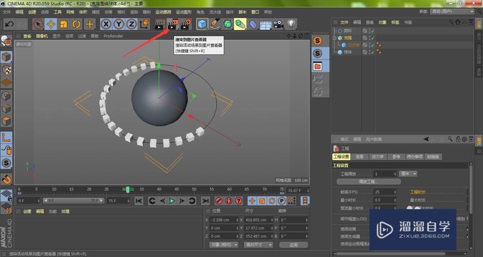Select the Move tool in top toolbar
Viewport: 483px width, 257px height.
[51, 24]
